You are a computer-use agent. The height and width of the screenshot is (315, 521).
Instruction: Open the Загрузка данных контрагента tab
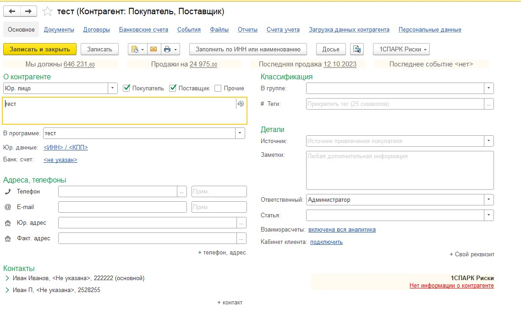(x=349, y=30)
